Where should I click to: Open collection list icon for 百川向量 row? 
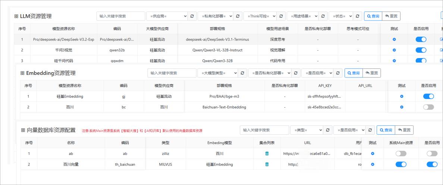(267, 165)
